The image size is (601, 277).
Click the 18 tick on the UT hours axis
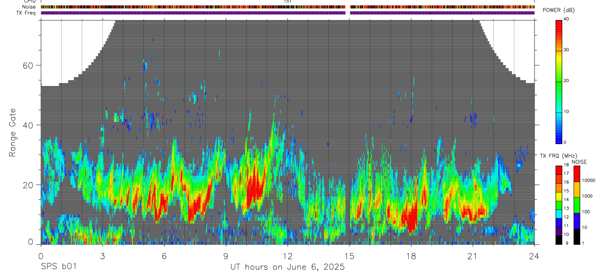tap(411, 256)
